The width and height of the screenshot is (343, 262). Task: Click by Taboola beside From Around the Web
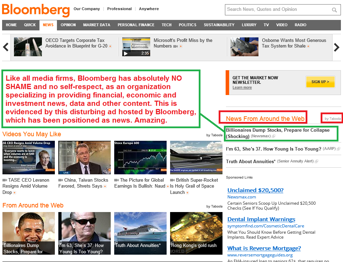(x=214, y=206)
